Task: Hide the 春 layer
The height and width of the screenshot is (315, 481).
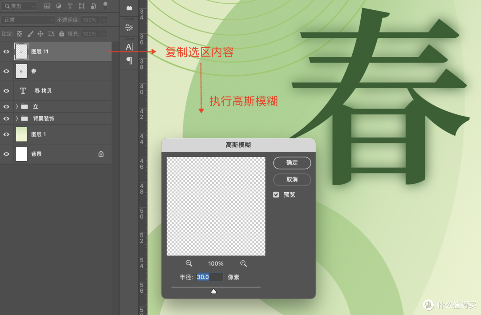Action: [x=6, y=71]
